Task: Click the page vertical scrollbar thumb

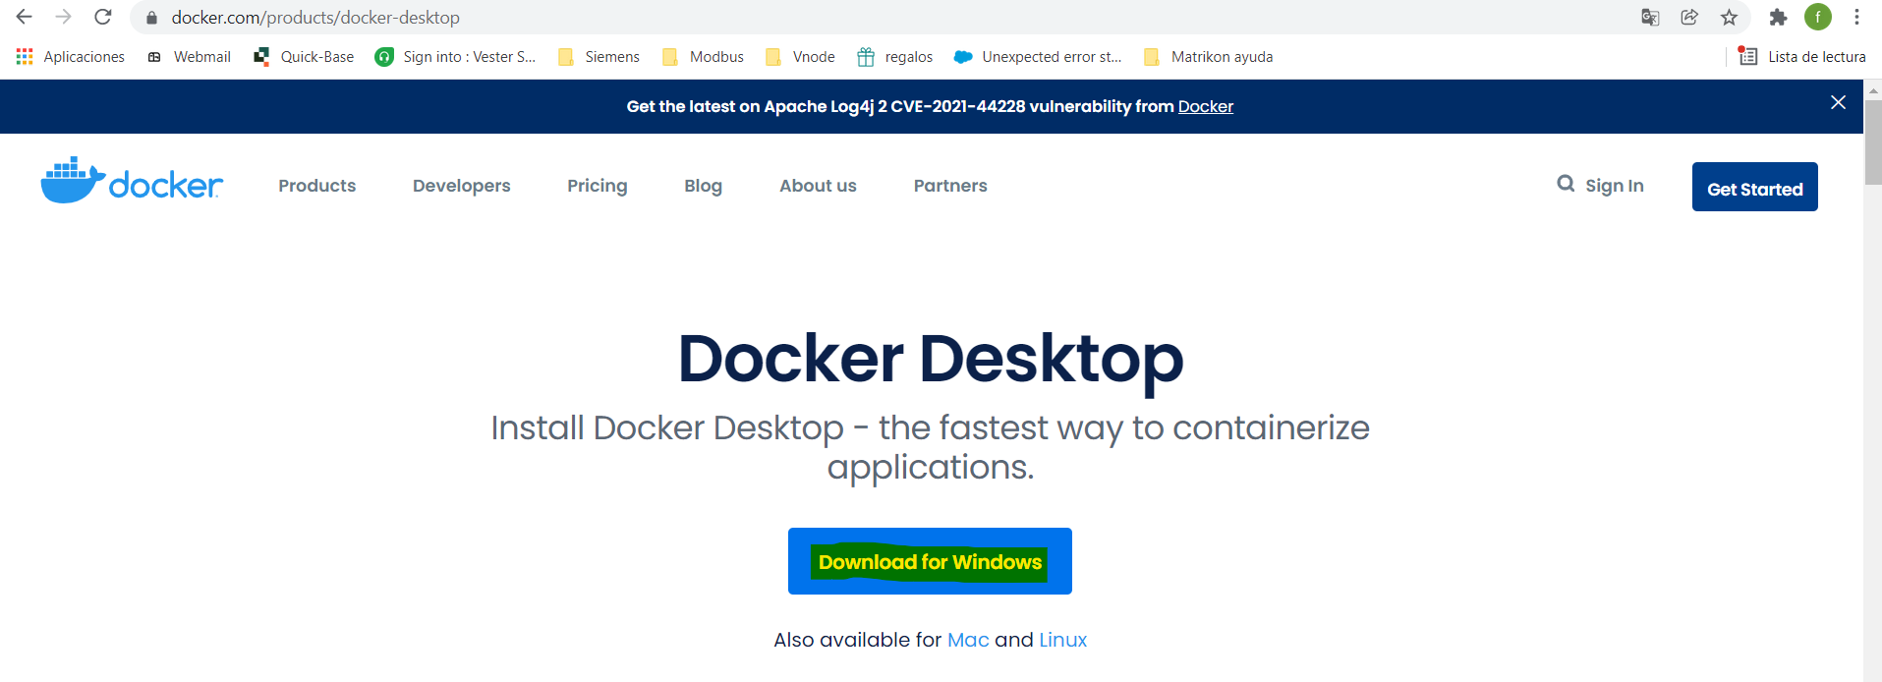Action: click(1873, 142)
